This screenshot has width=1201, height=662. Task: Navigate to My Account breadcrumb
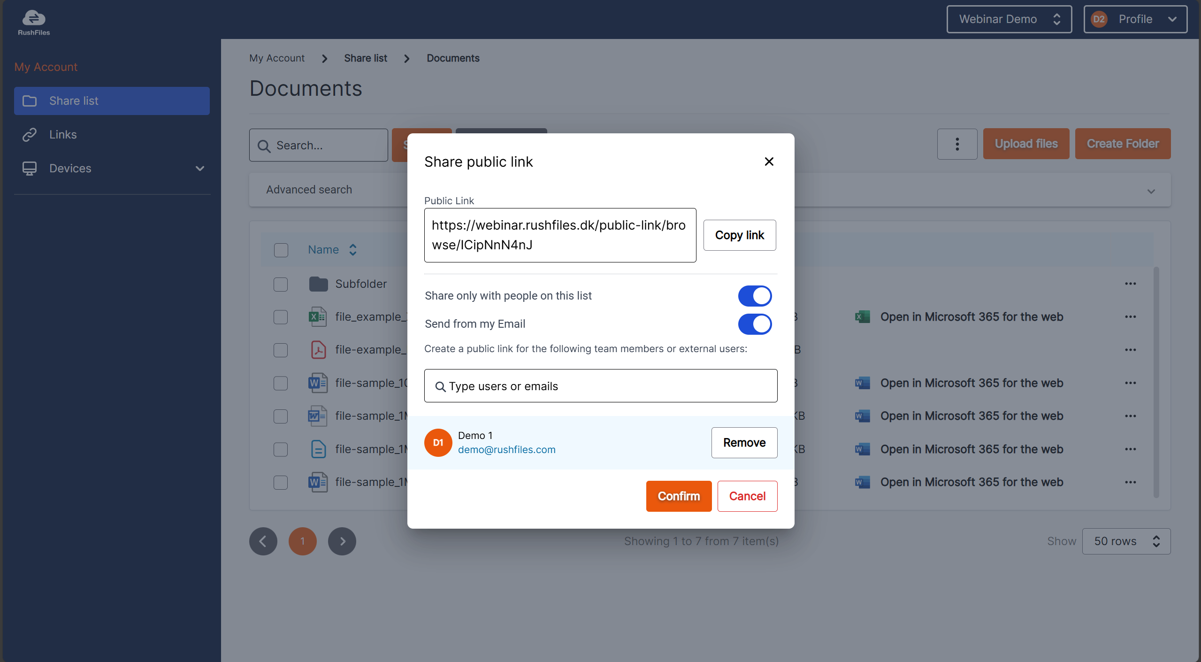277,58
